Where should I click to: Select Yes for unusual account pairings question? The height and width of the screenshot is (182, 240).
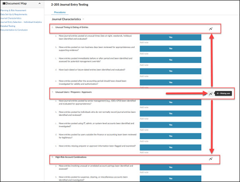click(170, 167)
